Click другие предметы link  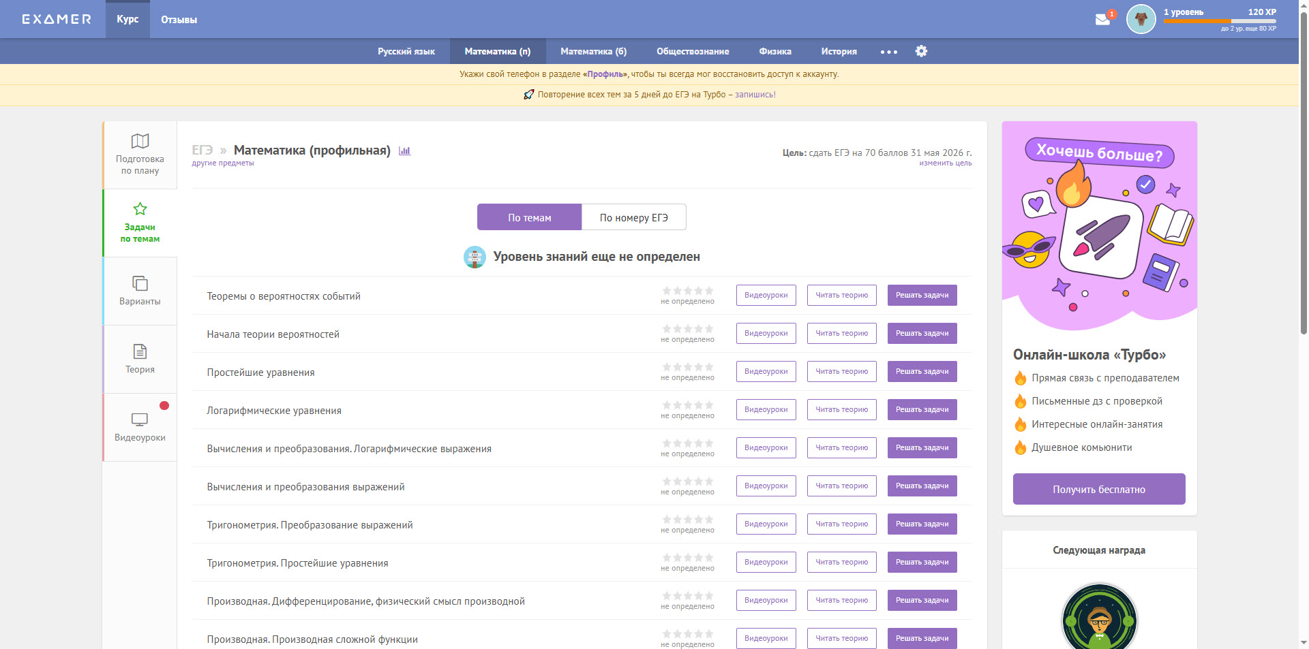point(223,163)
